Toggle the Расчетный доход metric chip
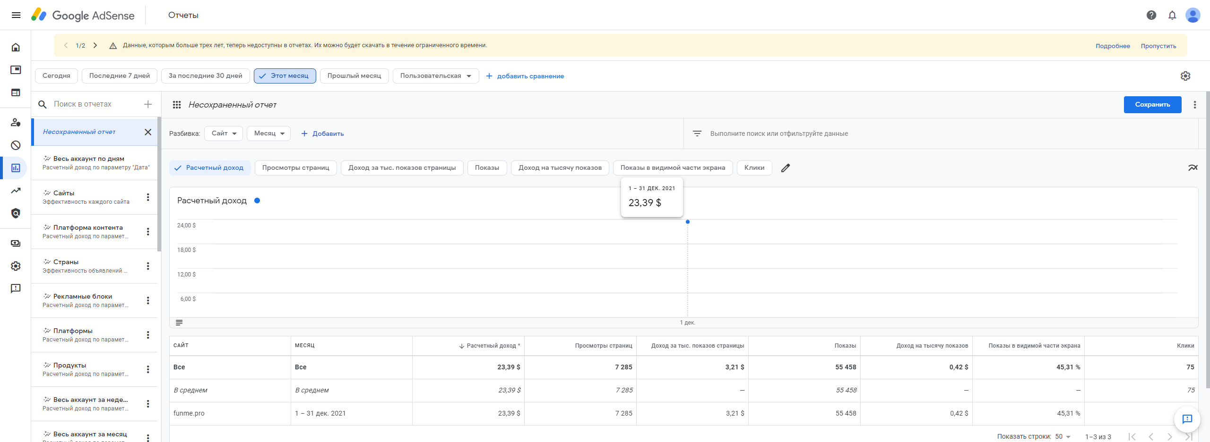This screenshot has width=1210, height=442. 210,168
